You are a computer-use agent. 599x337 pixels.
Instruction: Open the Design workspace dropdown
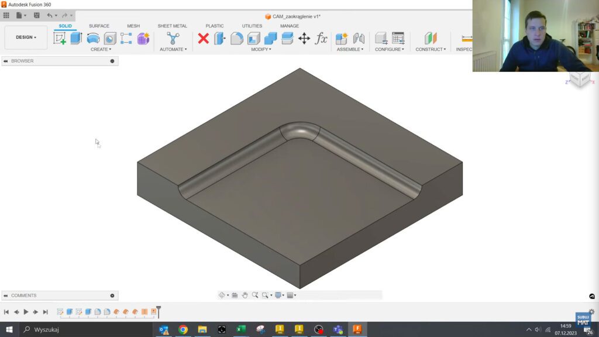tap(26, 37)
